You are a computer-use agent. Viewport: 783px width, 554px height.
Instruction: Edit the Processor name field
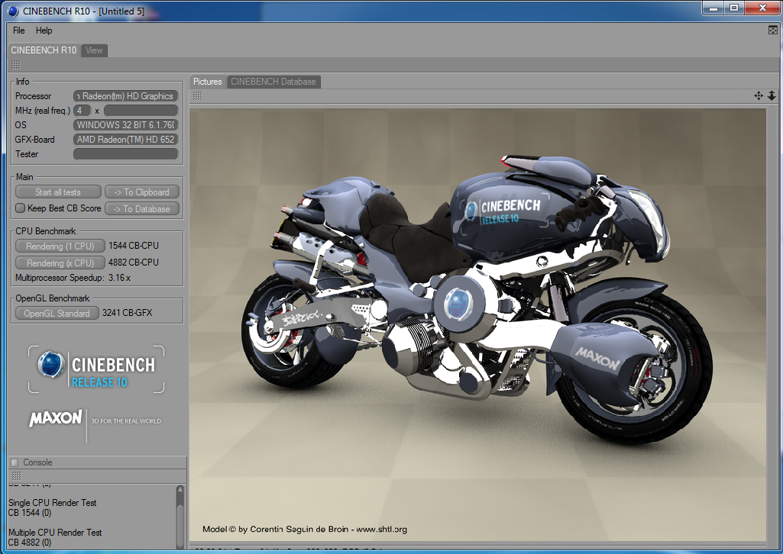(x=125, y=96)
